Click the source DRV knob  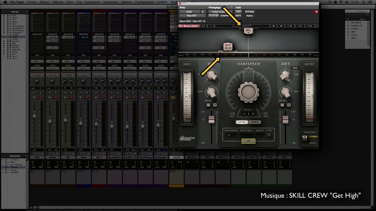[x=211, y=92]
